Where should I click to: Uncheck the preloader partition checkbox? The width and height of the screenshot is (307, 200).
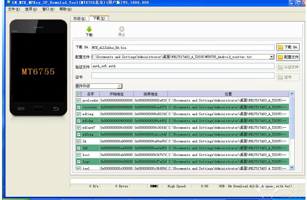(79, 101)
